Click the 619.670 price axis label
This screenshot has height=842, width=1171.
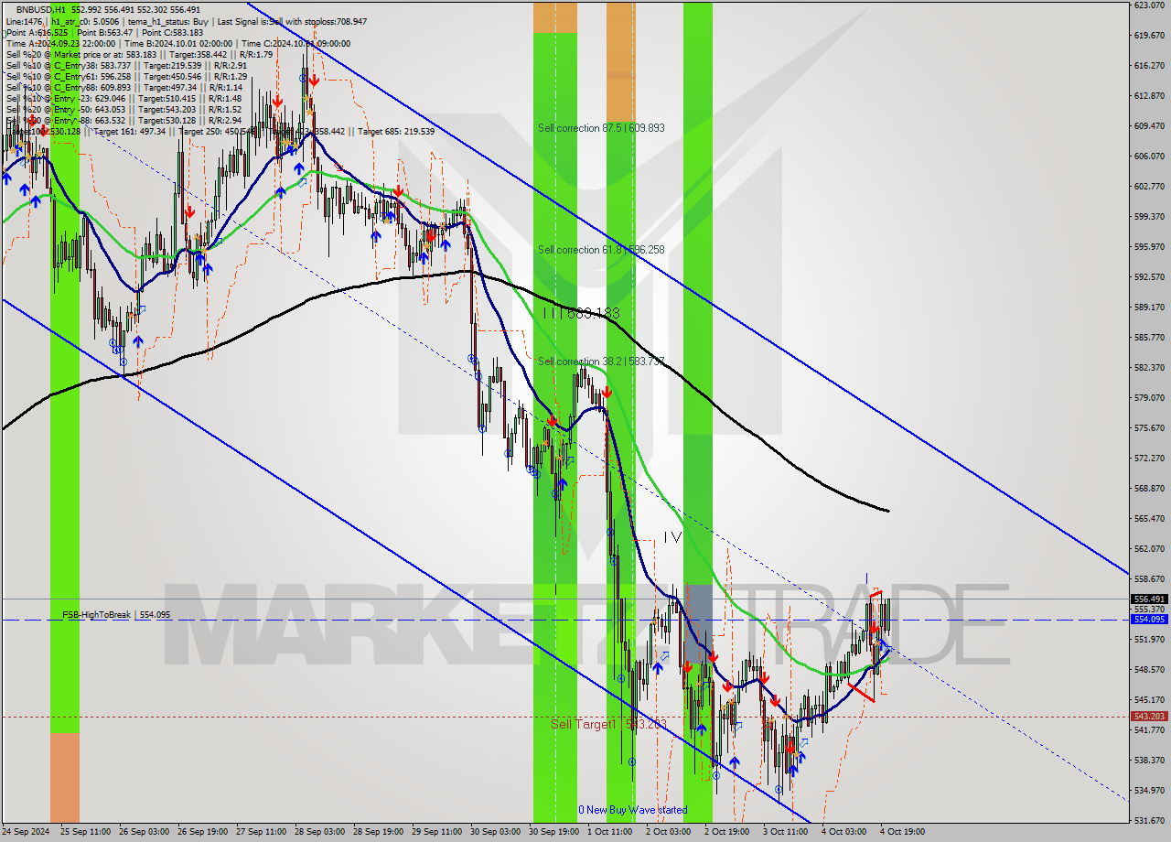1149,35
